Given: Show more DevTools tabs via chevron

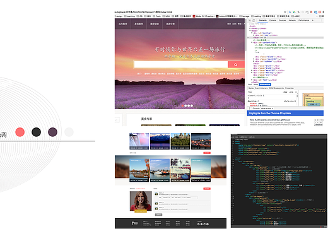Looking at the screenshot, I should click(313, 20).
